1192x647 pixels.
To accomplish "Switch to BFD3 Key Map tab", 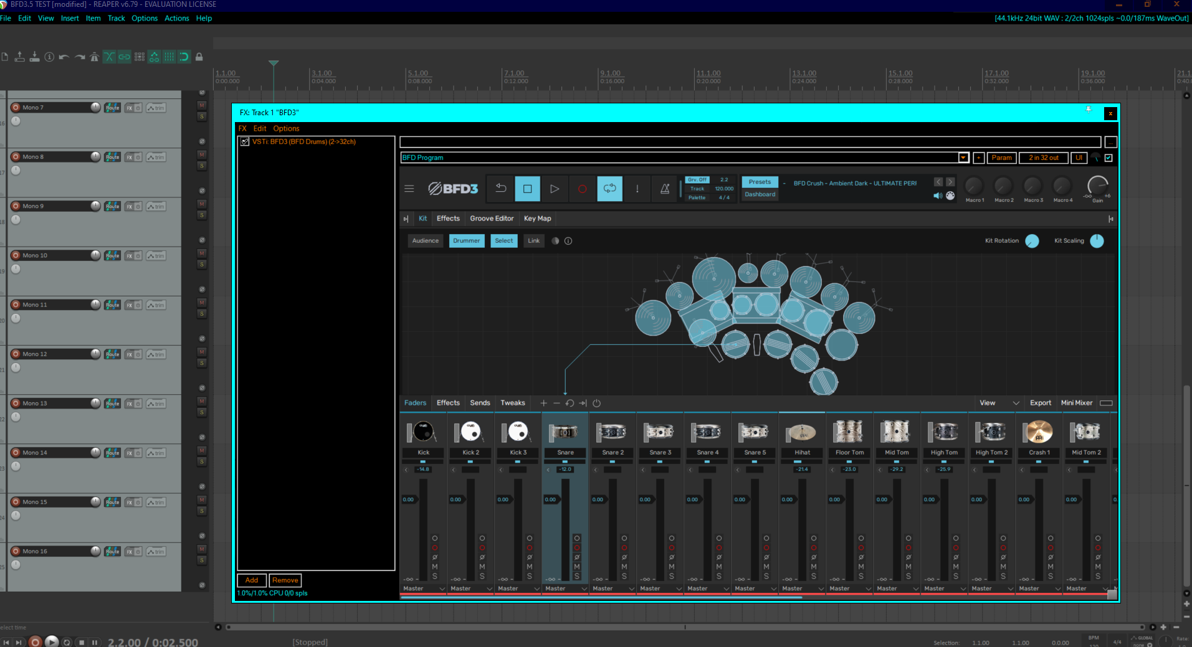I will pyautogui.click(x=537, y=219).
